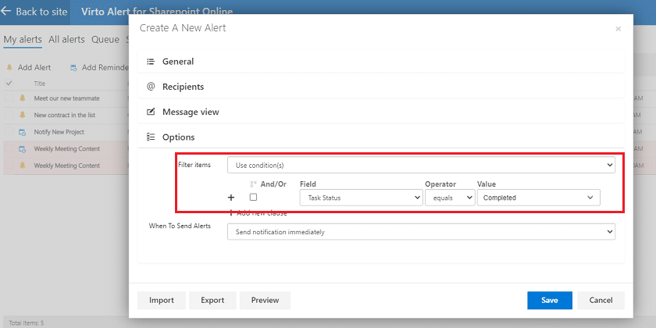Click the Back to site arrow icon
Image resolution: width=656 pixels, height=328 pixels.
pos(6,11)
